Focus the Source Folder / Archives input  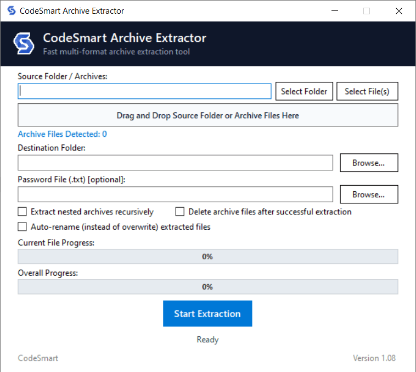(x=144, y=91)
